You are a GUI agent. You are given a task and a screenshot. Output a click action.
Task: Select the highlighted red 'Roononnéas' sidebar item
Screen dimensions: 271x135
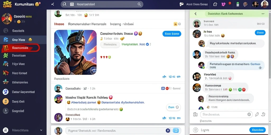coord(21,48)
